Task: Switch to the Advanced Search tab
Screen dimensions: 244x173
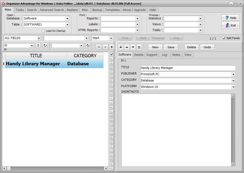Action: click(52, 10)
